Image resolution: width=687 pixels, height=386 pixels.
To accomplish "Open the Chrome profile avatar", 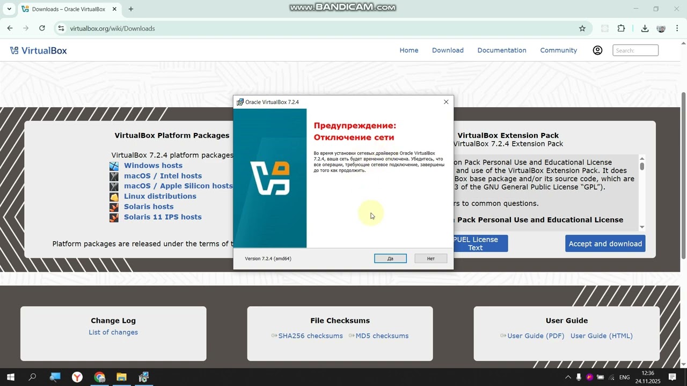I will (x=661, y=28).
